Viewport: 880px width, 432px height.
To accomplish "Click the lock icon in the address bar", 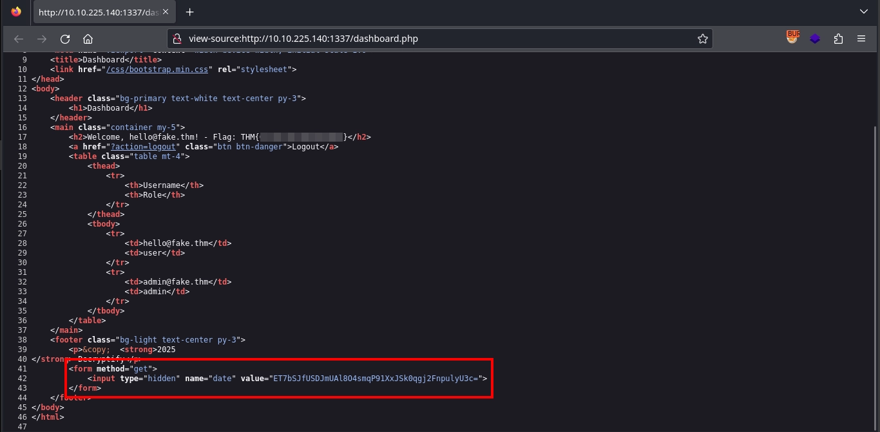I will coord(178,39).
